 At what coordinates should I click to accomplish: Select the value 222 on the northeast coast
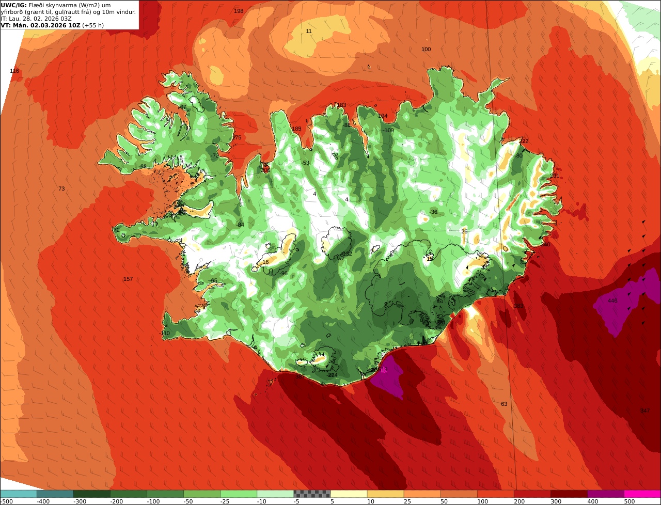tap(524, 141)
